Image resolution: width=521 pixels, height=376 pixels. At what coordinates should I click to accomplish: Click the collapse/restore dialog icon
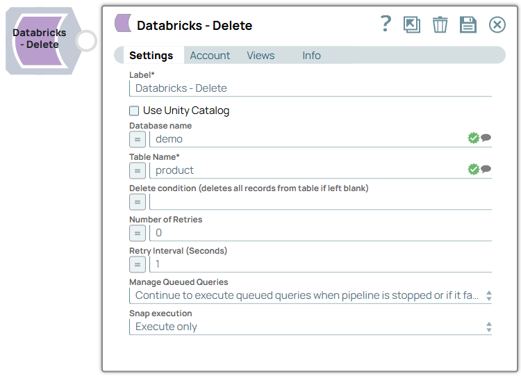coord(412,25)
